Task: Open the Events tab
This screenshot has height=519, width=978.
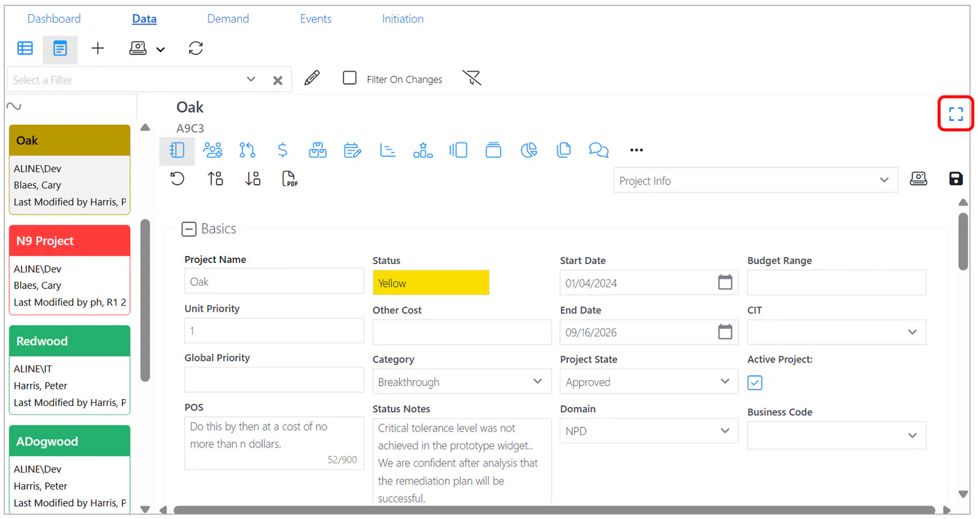Action: (x=315, y=19)
